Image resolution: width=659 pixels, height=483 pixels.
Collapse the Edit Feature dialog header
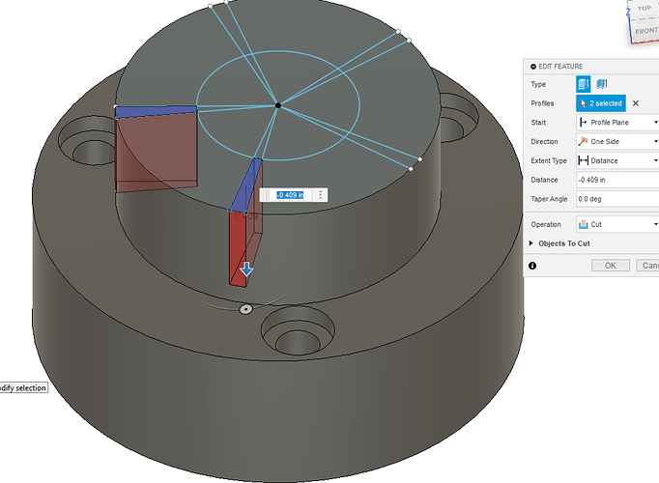point(533,67)
